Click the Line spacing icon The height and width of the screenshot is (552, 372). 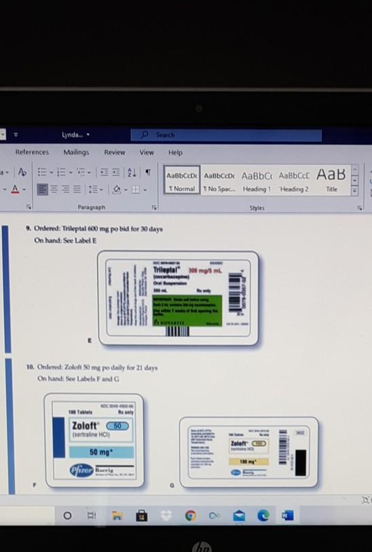pyautogui.click(x=93, y=189)
